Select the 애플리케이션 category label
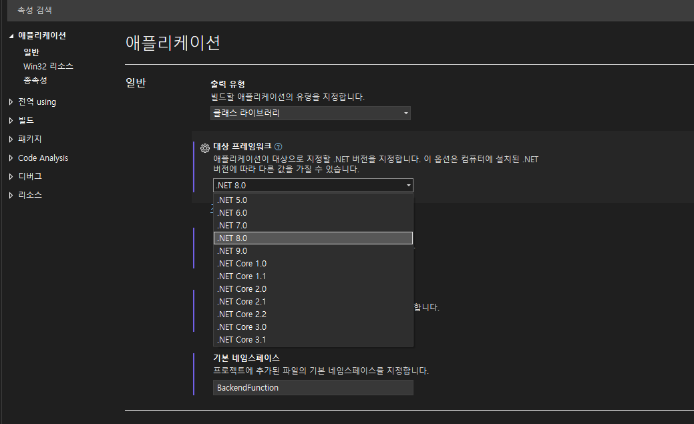The height and width of the screenshot is (424, 694). [x=42, y=36]
